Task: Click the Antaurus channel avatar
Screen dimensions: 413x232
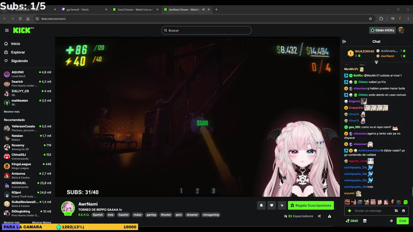Action: 7,176
